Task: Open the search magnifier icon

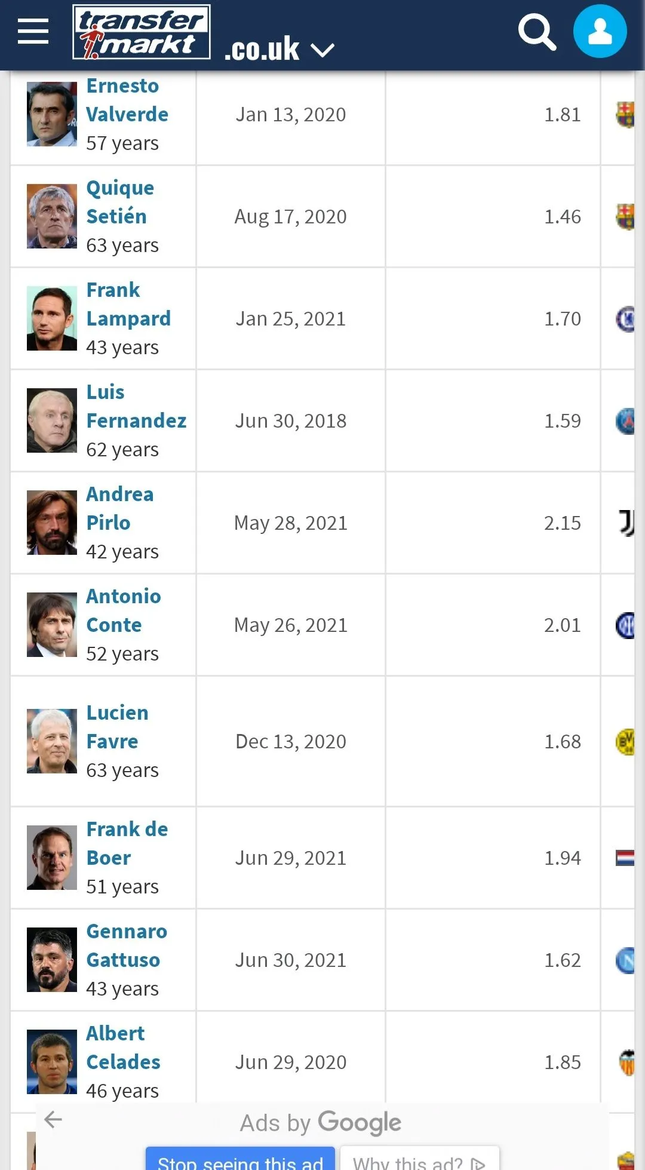Action: 536,32
